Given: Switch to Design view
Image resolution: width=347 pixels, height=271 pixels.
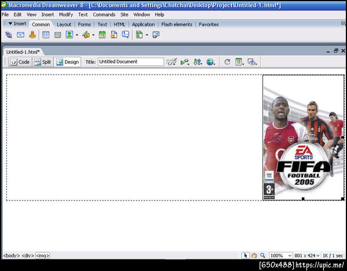Looking at the screenshot, I should [67, 62].
